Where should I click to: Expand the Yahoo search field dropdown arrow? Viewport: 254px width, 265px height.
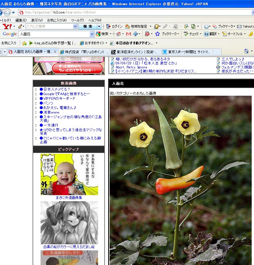tap(75, 26)
